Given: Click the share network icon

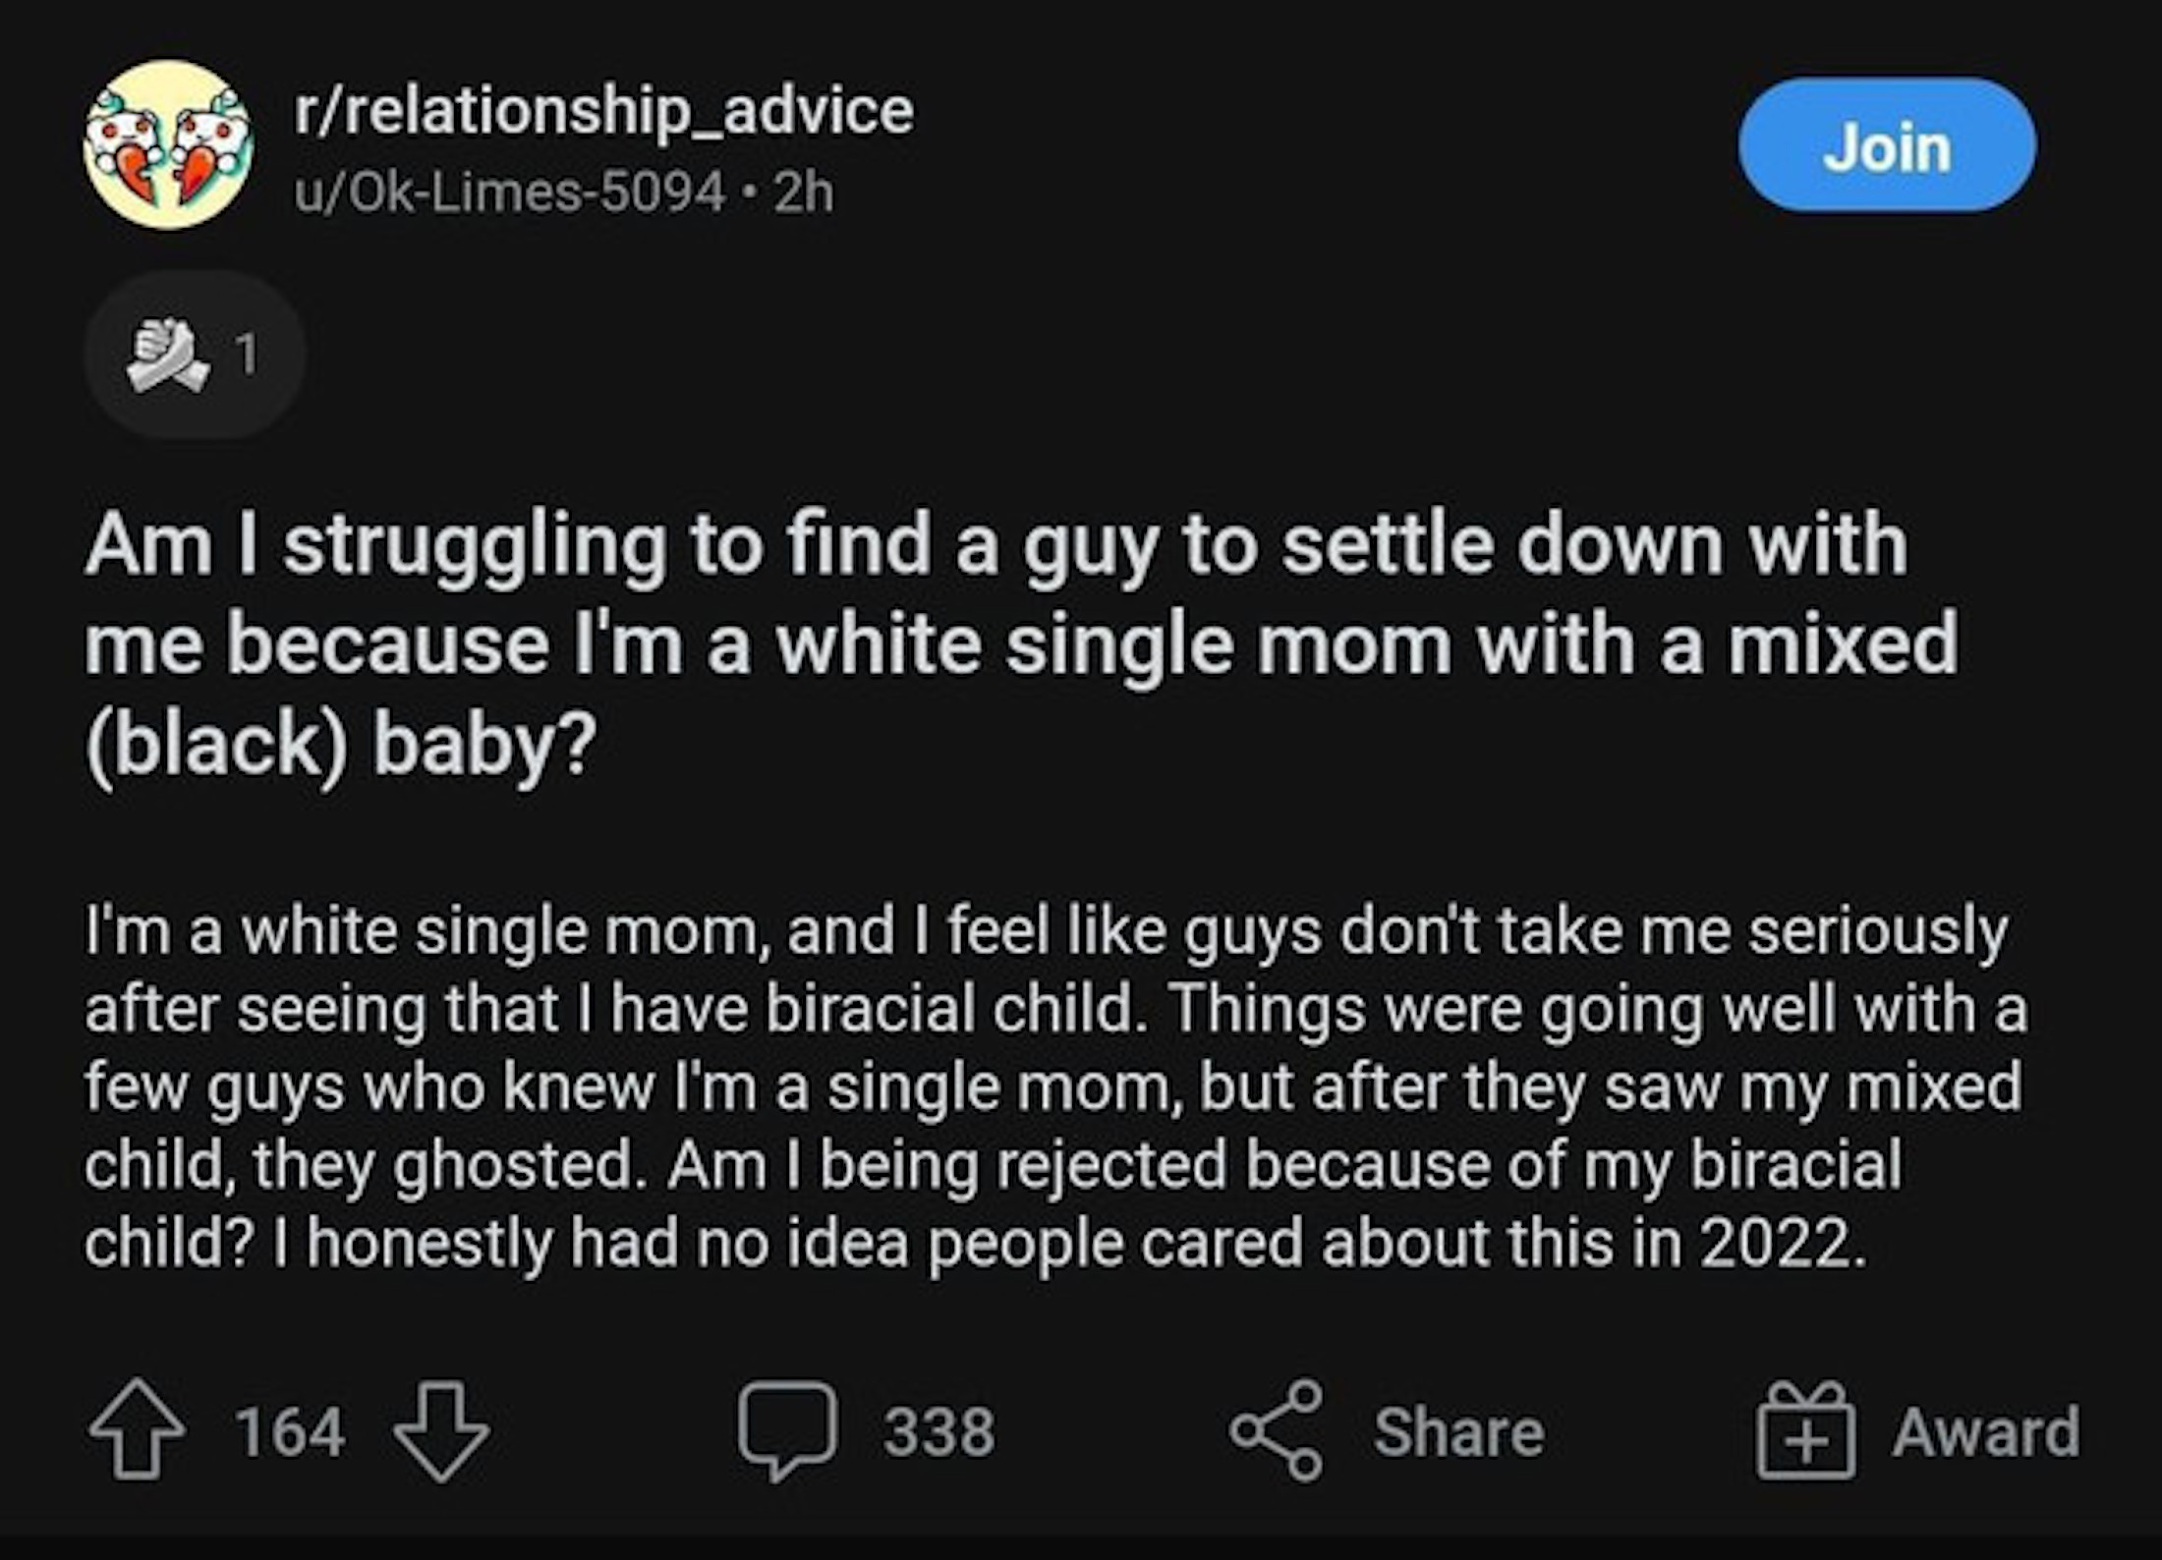Looking at the screenshot, I should point(1277,1430).
